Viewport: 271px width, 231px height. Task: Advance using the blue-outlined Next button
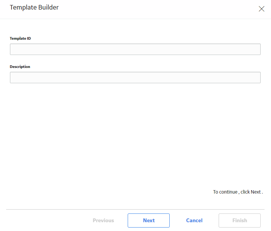[149, 220]
